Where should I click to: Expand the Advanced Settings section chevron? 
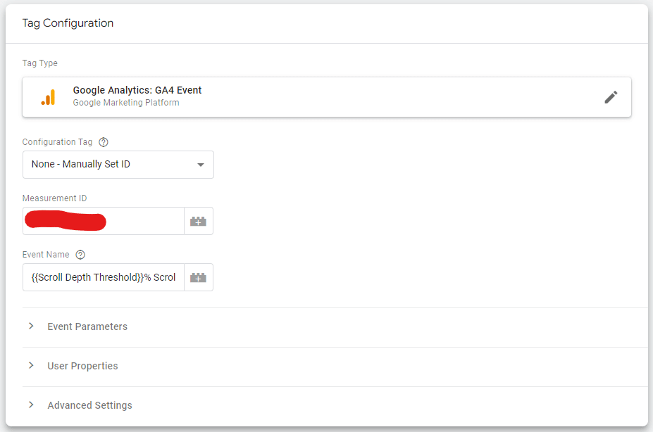[x=31, y=405]
